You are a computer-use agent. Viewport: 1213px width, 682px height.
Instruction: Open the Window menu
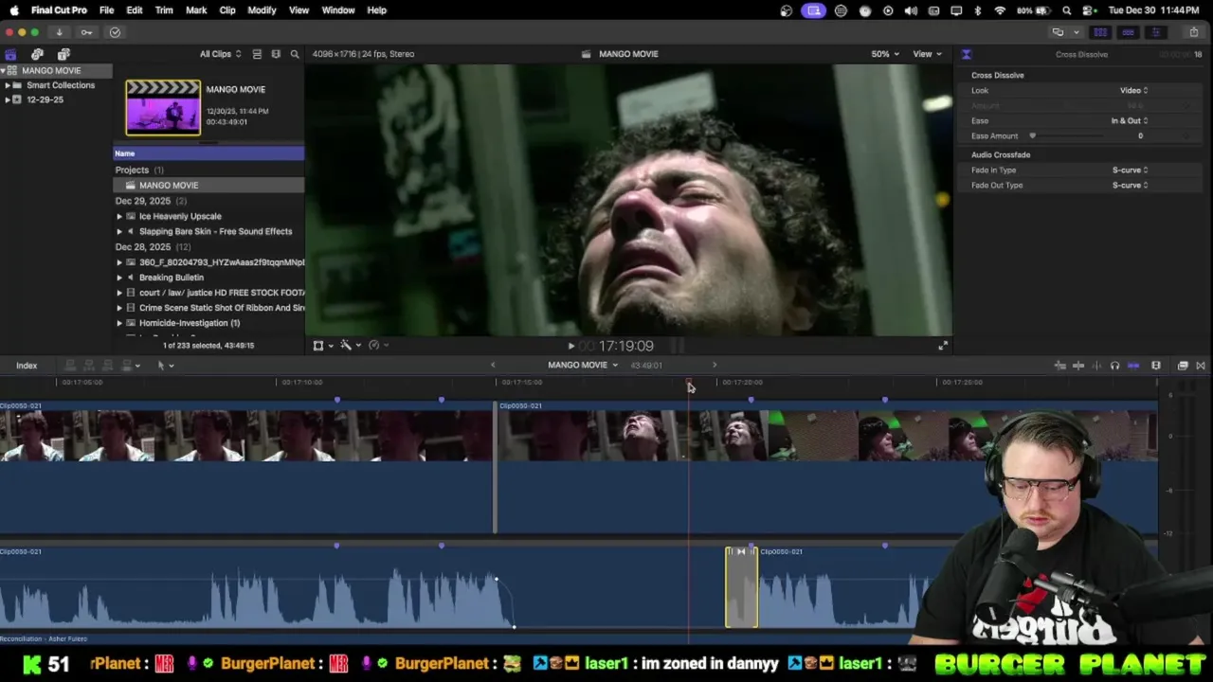click(337, 10)
